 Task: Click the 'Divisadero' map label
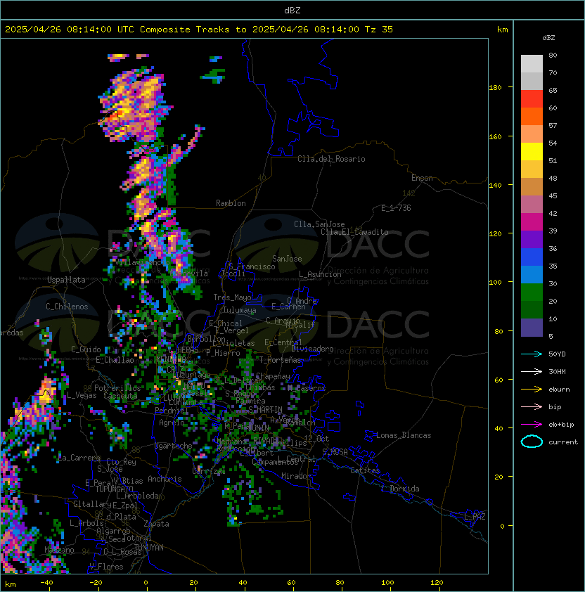coord(312,349)
